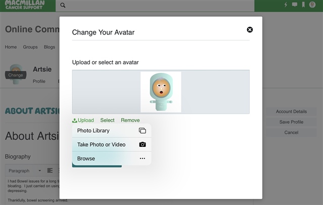Click the header search field
This screenshot has width=323, height=205.
155,6
